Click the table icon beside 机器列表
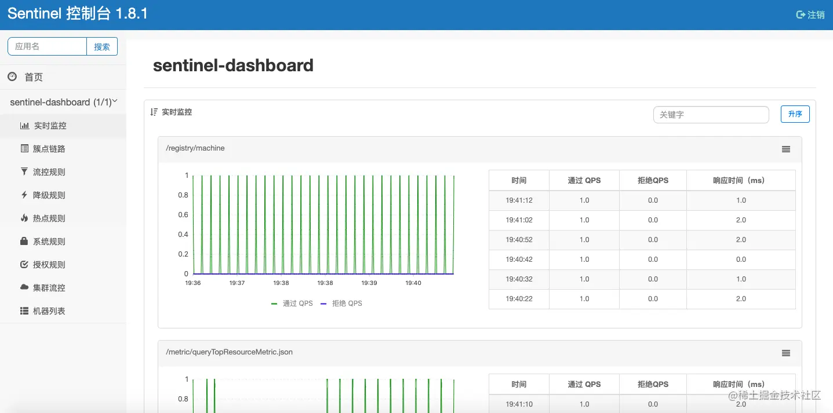This screenshot has height=413, width=833. pyautogui.click(x=24, y=311)
